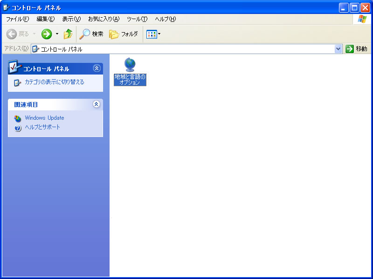The image size is (373, 279).
Task: Open the ツール(T) menu
Action: 137,19
